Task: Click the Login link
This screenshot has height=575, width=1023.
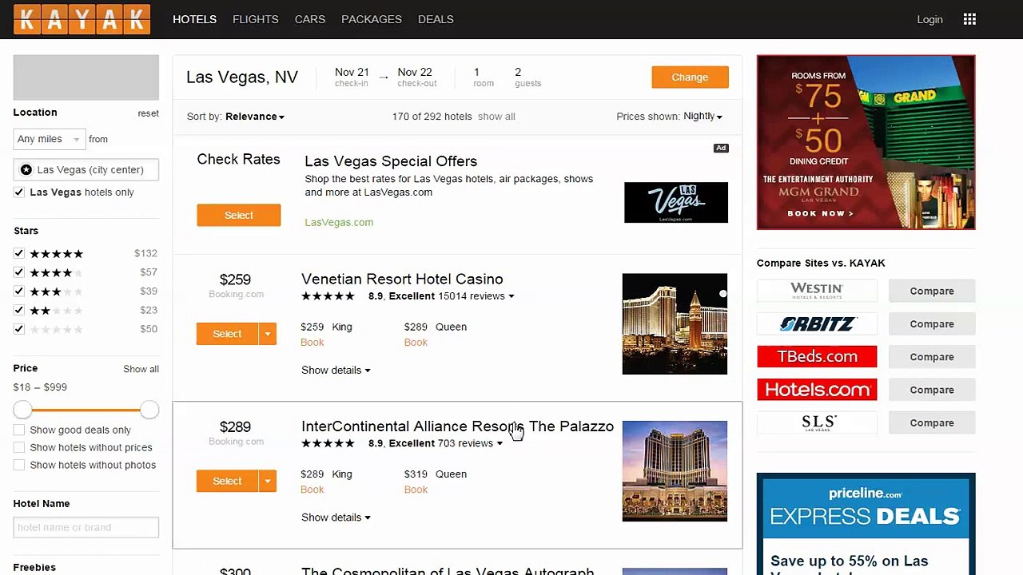Action: (x=929, y=19)
